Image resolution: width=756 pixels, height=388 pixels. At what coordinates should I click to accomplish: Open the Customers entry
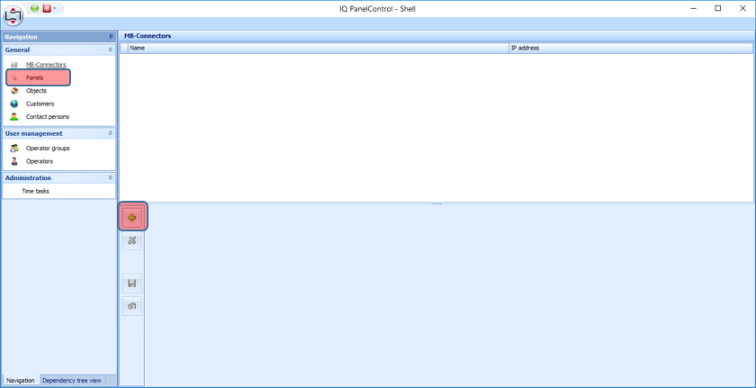click(40, 104)
